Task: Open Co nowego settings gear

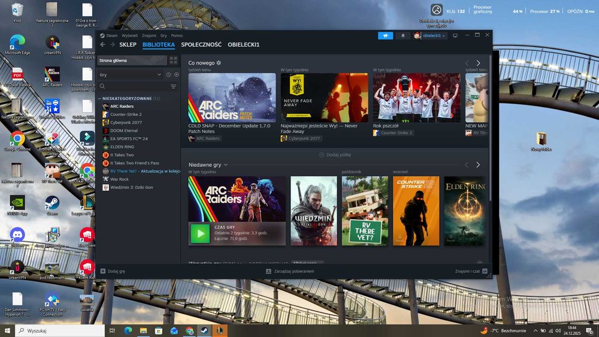Action: (x=219, y=63)
